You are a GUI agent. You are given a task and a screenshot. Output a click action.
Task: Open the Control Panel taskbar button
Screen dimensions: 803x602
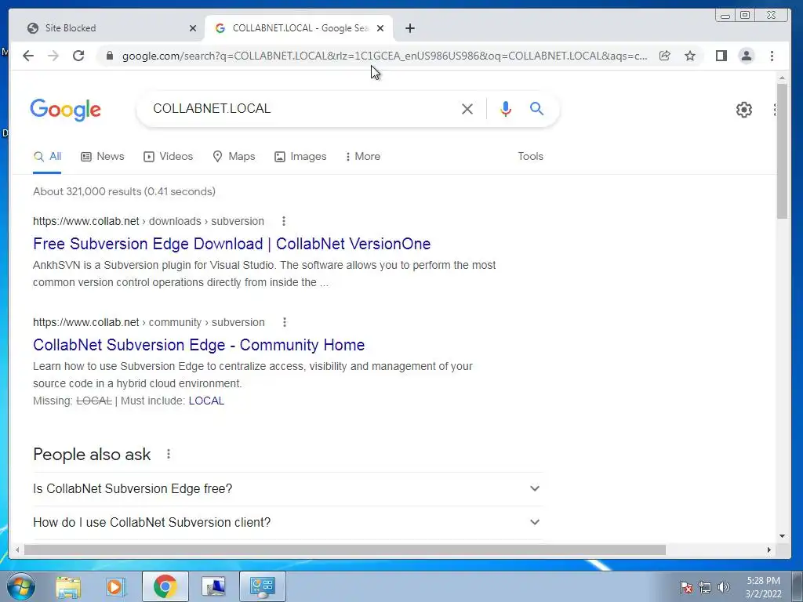(x=262, y=586)
